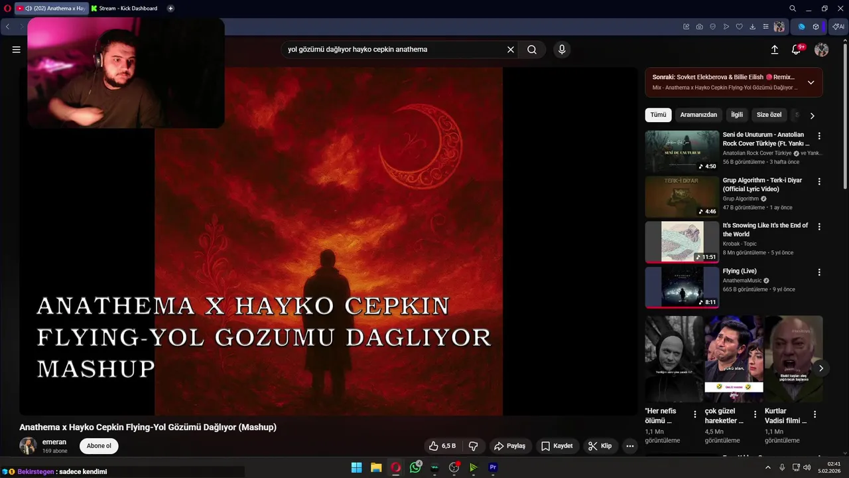This screenshot has width=849, height=478.
Task: Like the video (6,5 B)
Action: click(442, 446)
